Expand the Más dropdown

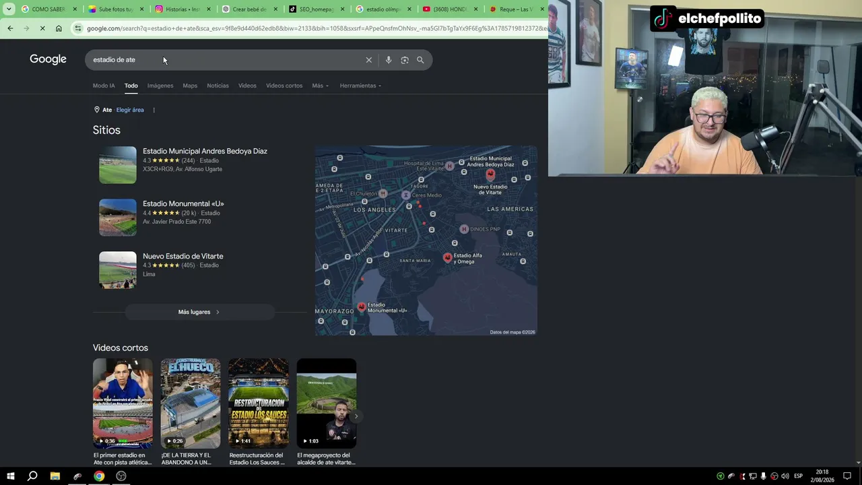click(x=320, y=86)
